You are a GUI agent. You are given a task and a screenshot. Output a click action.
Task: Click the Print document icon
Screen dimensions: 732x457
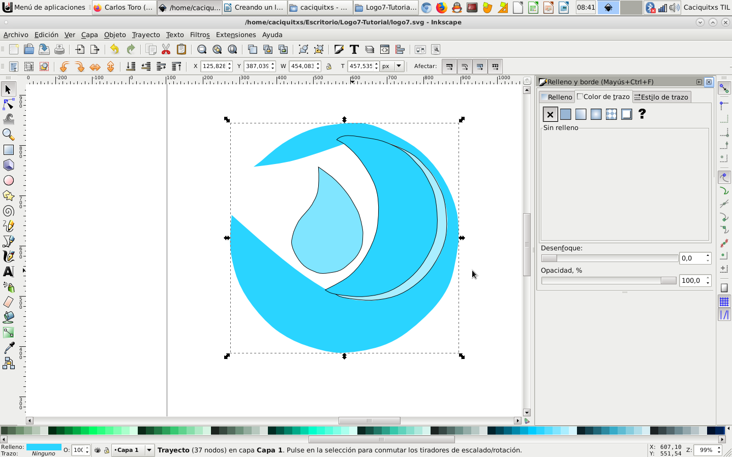59,49
